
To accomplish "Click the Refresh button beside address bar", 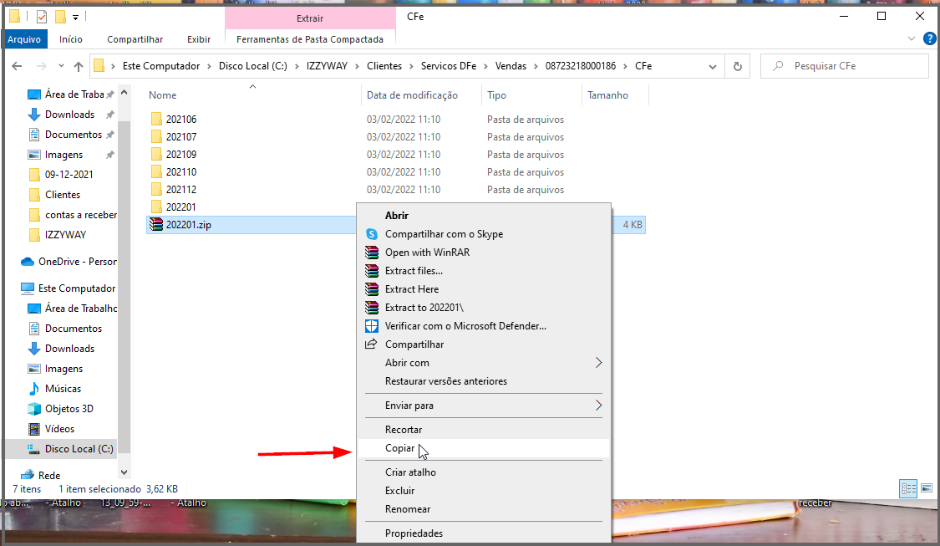I will (737, 66).
